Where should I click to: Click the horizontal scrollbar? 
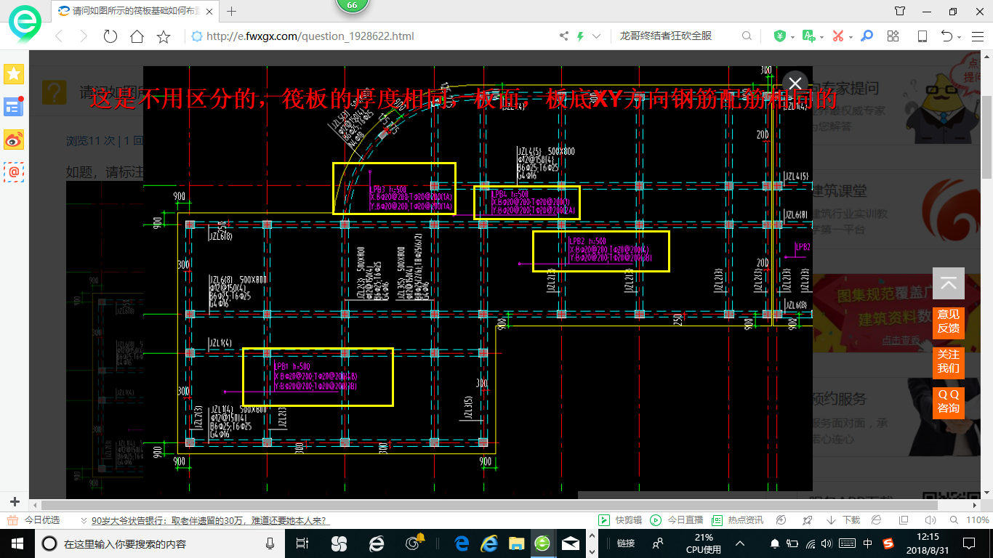[491, 504]
